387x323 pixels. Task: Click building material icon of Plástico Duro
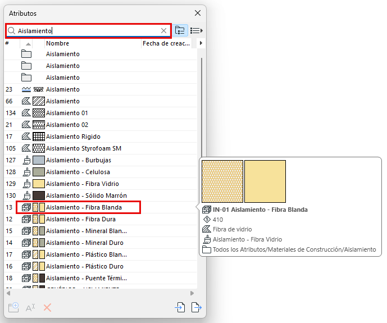[26, 266]
